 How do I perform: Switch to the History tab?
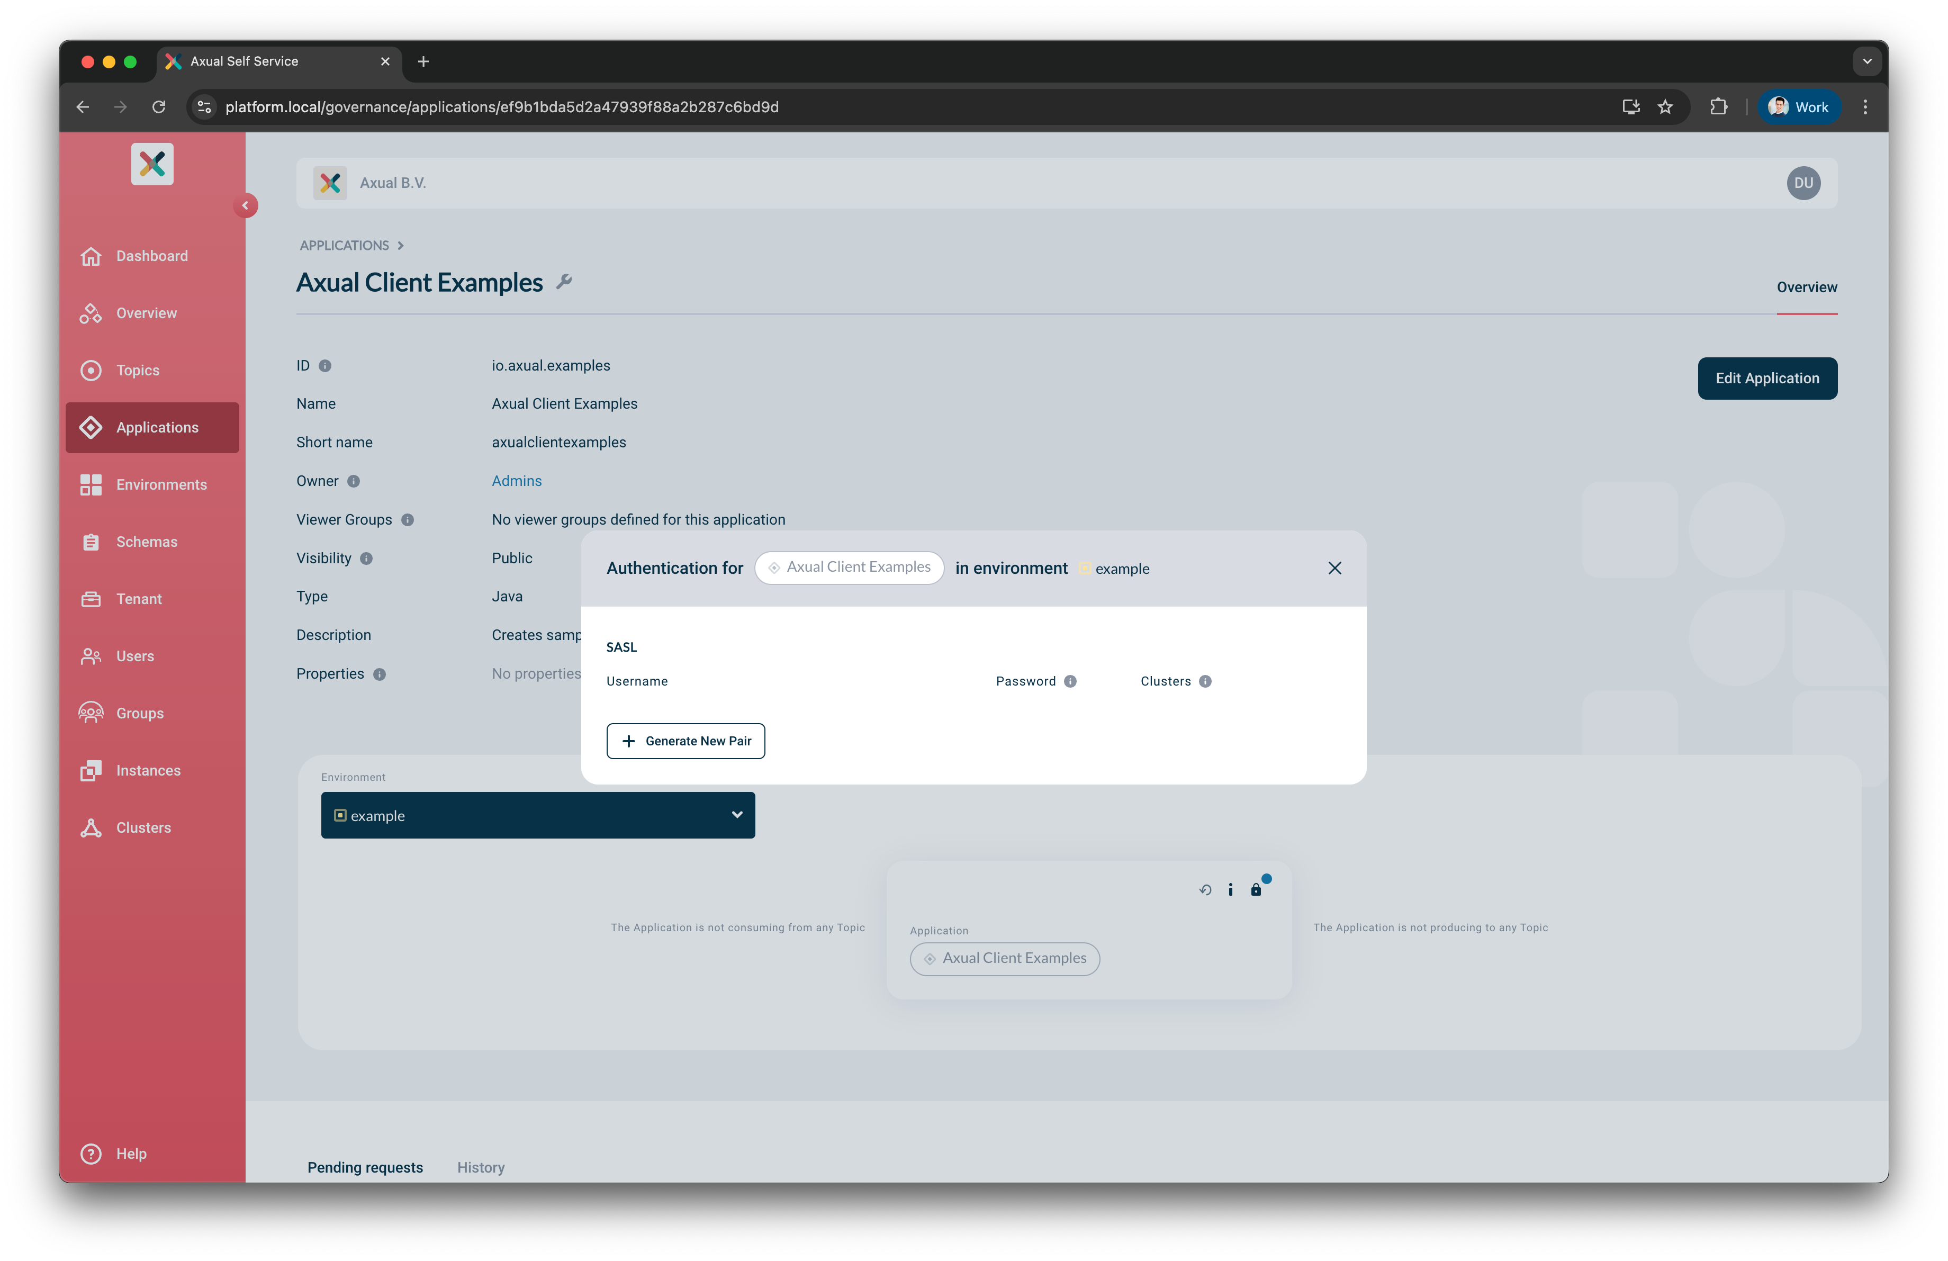(481, 1167)
